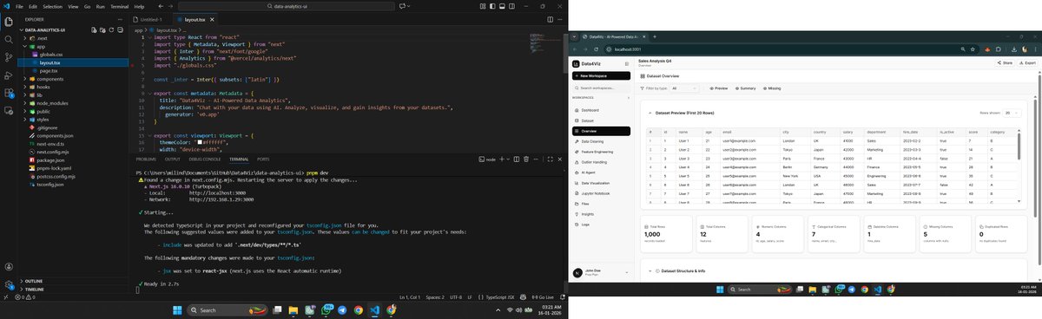
Task: Open VS Code Search activity bar icon
Action: click(8, 39)
